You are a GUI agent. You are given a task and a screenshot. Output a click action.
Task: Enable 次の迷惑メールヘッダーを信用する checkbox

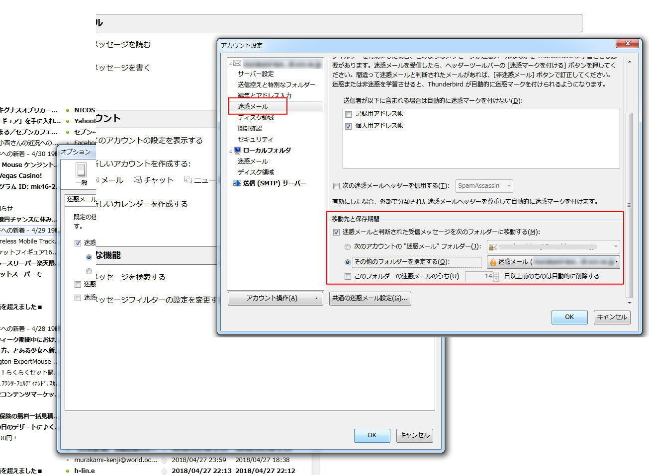(x=336, y=186)
